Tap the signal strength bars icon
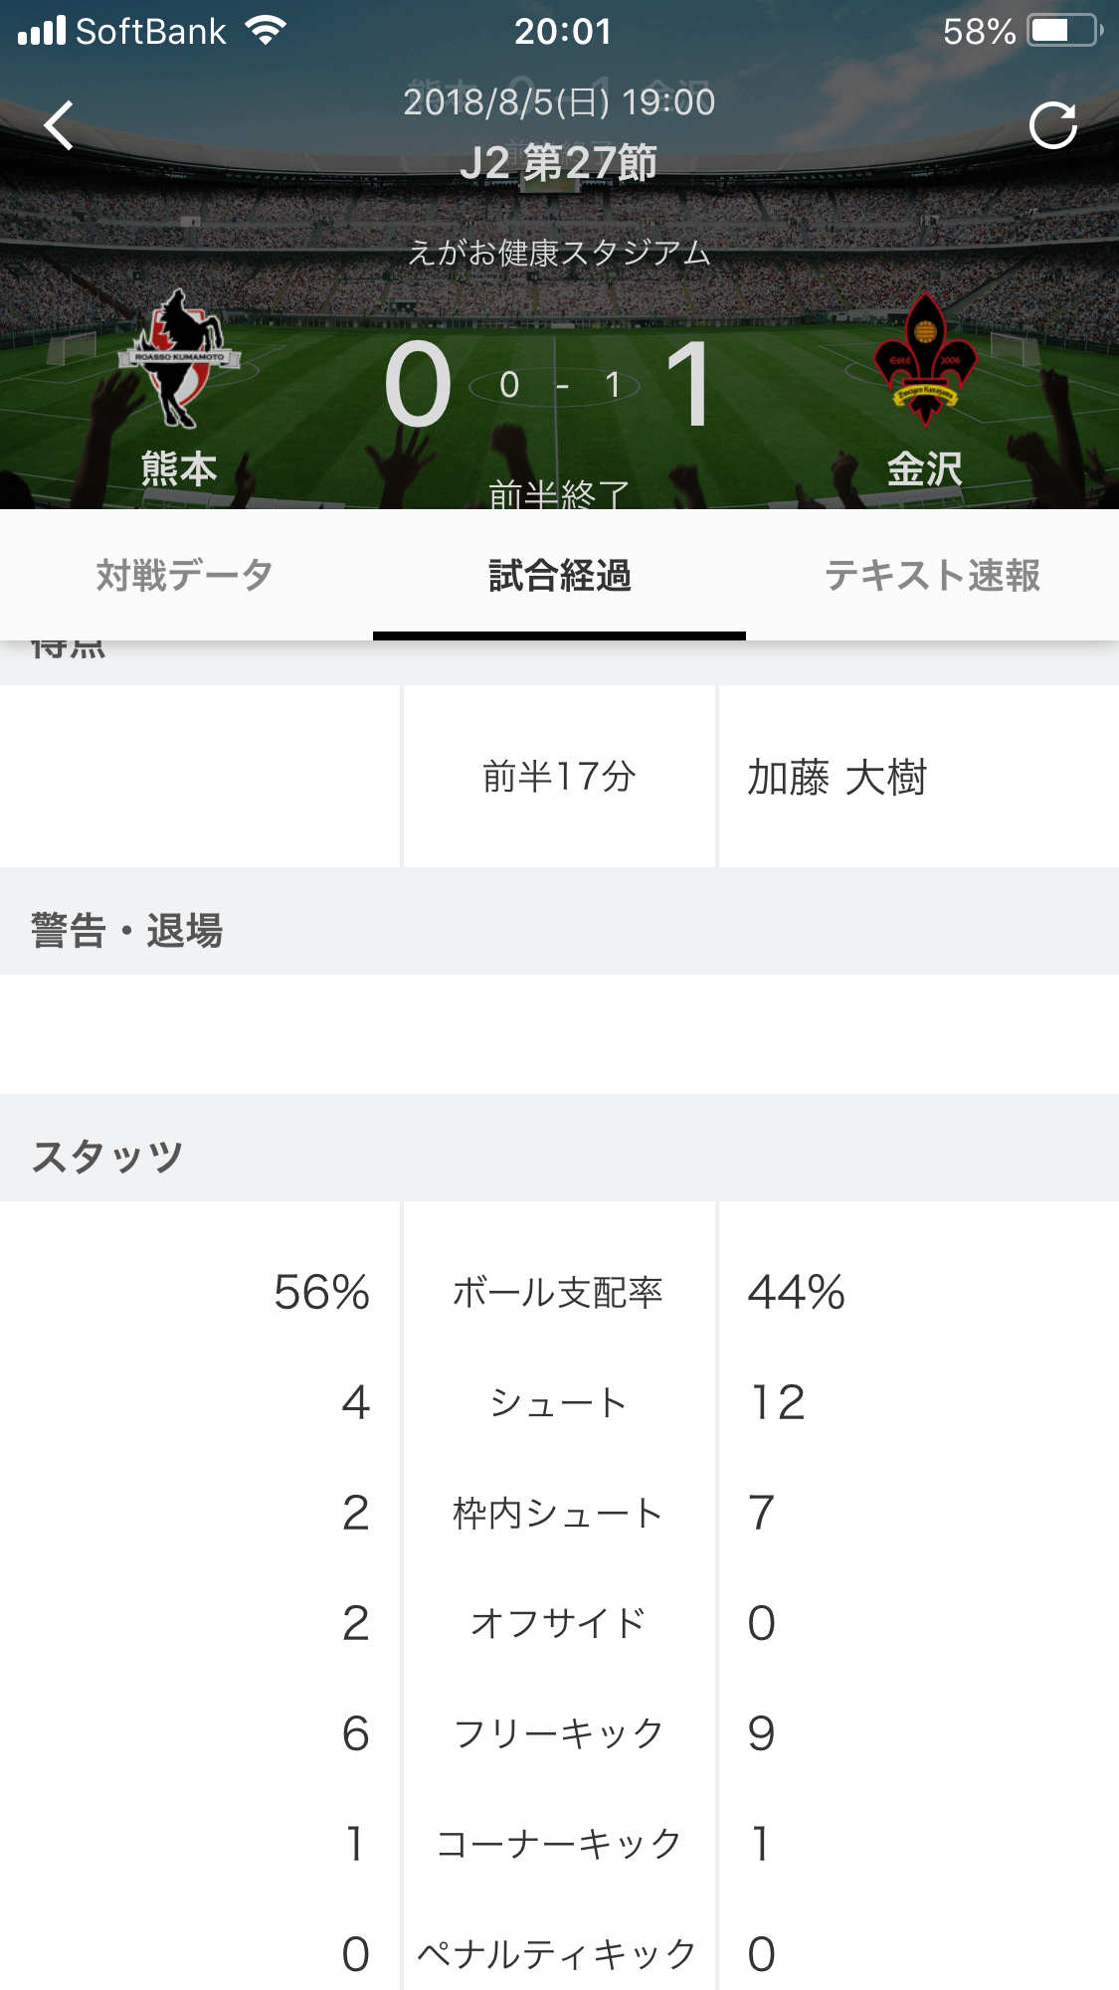1119x1990 pixels. pyautogui.click(x=42, y=31)
